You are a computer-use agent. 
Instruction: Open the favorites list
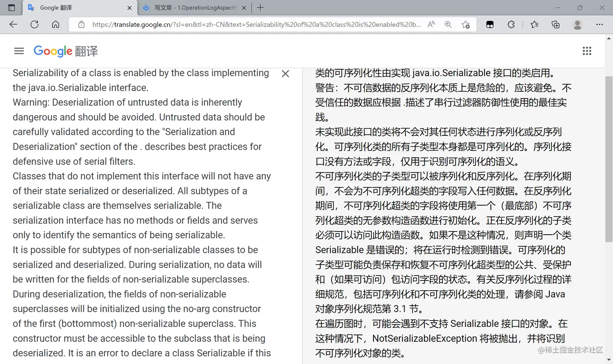pos(534,25)
